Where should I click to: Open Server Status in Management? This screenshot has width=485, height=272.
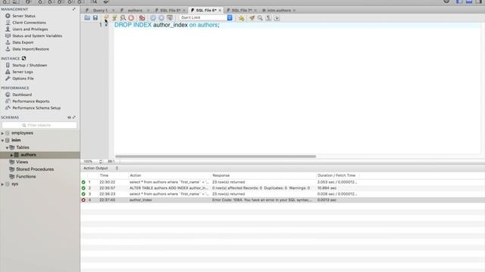(23, 16)
